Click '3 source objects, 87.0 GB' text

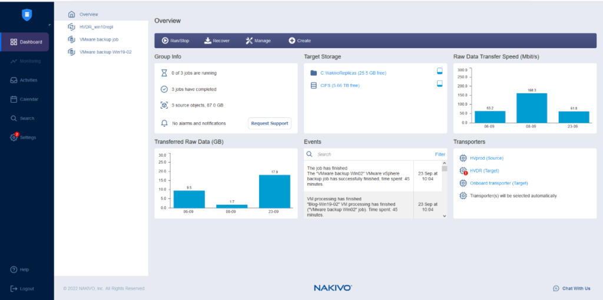point(197,105)
